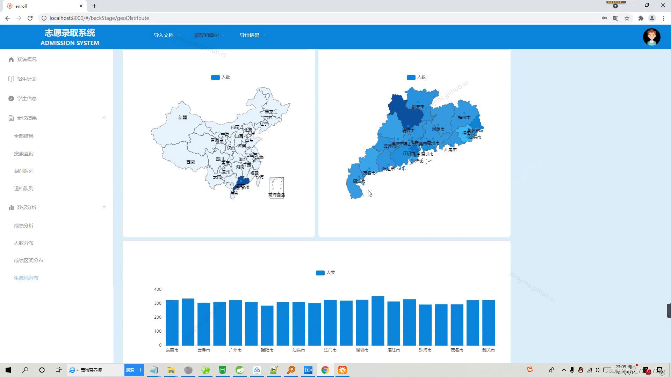Click the 系统概况 home icon
671x377 pixels.
[x=11, y=59]
